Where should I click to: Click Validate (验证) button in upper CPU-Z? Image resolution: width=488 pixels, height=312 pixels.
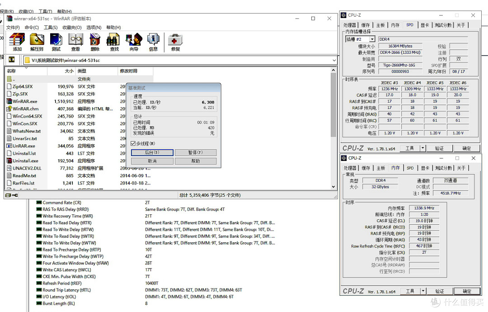439,148
